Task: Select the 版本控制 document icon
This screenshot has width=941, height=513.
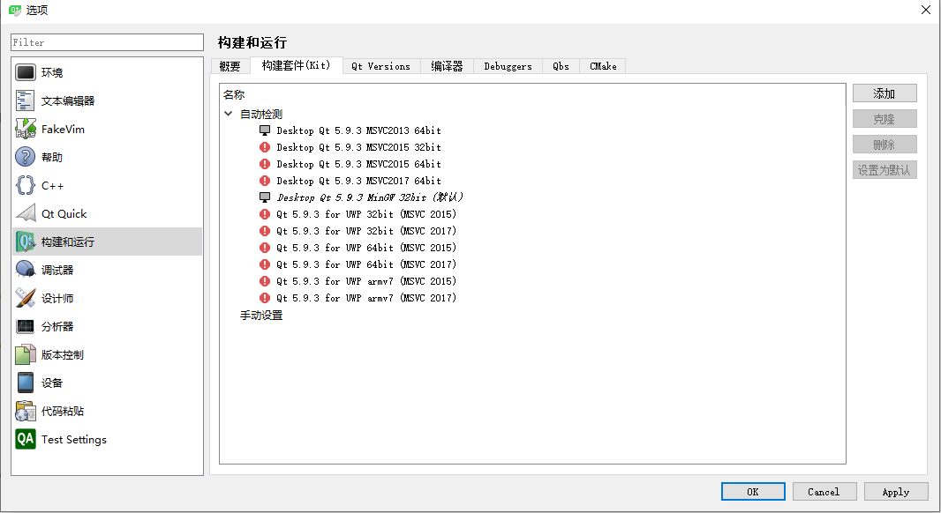Action: pyautogui.click(x=26, y=354)
